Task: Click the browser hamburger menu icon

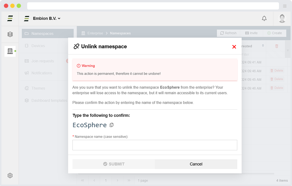Action: [x=285, y=6]
